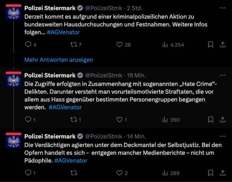Open #AGVenator hashtag in first tweet

(63, 32)
